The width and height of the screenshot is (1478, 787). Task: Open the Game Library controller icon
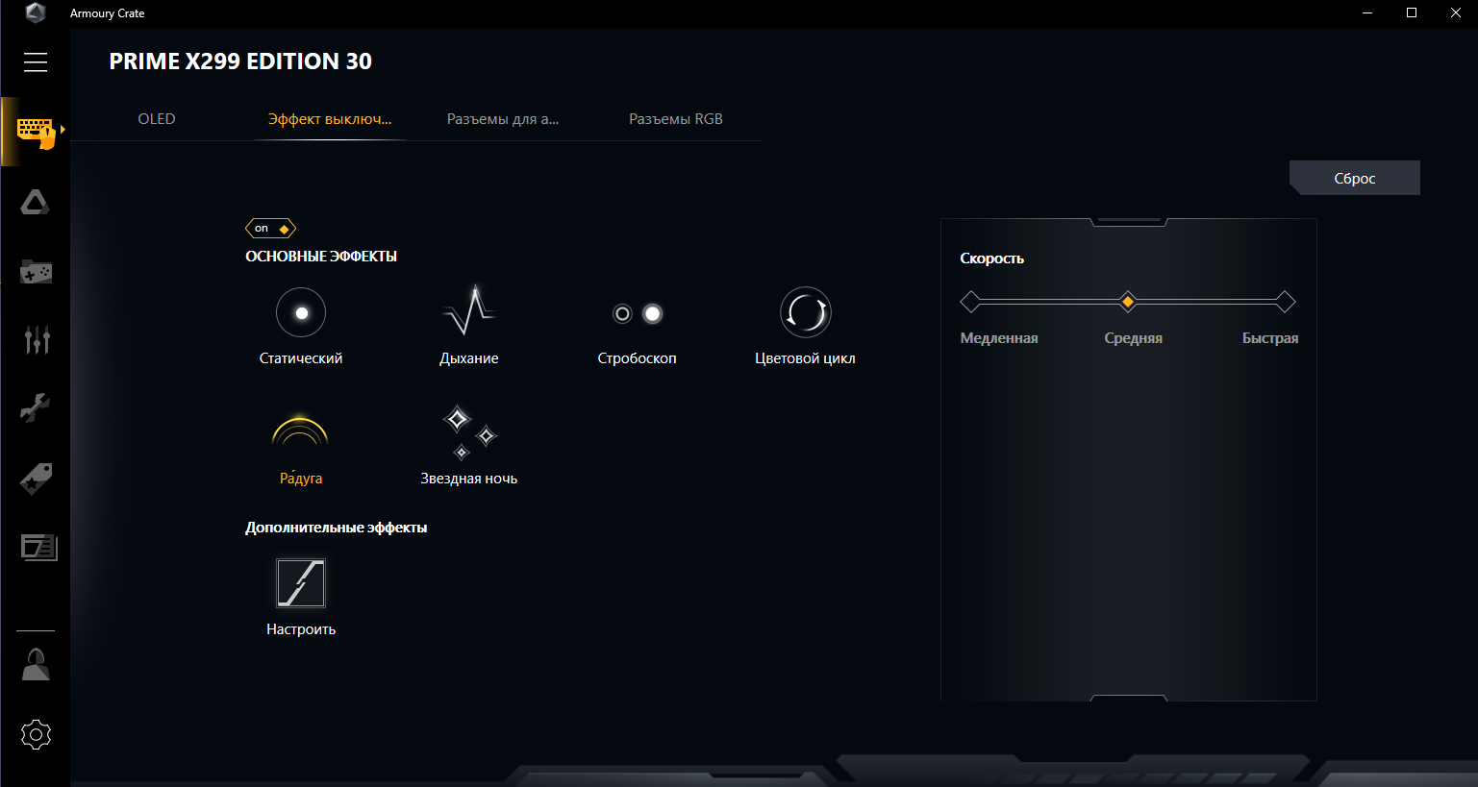tap(36, 272)
